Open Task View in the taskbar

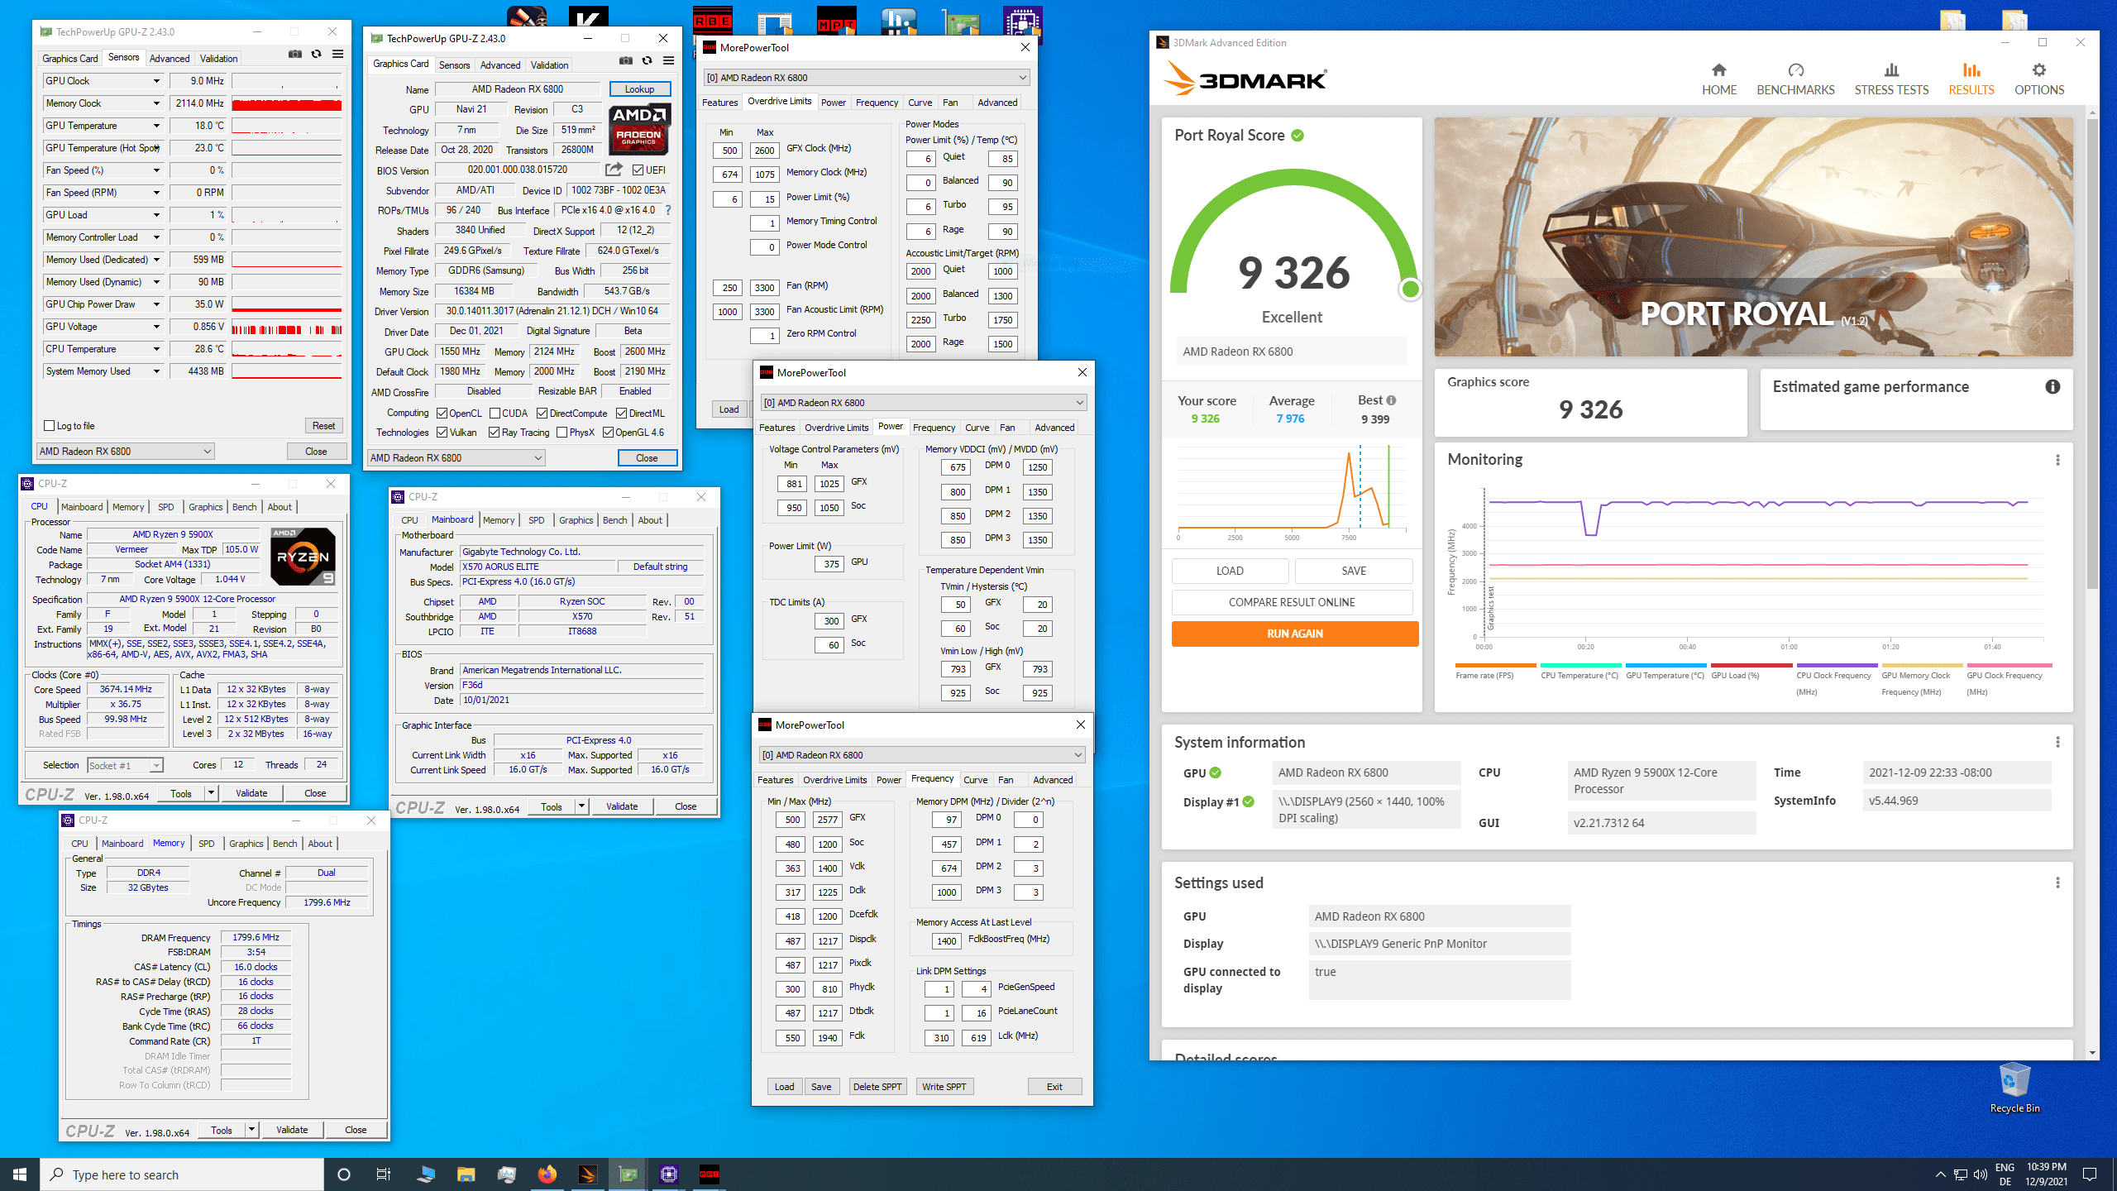tap(384, 1174)
